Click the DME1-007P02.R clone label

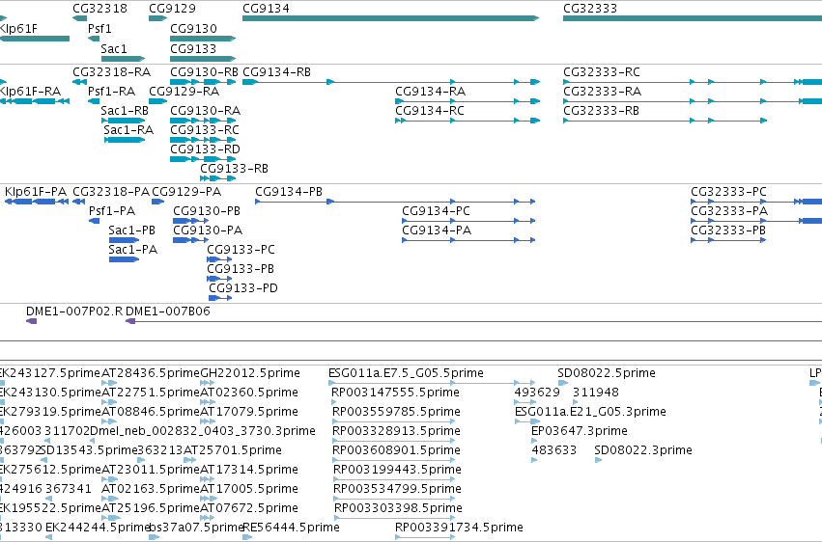(x=74, y=312)
